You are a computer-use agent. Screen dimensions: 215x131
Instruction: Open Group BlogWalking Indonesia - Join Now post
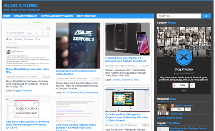point(27,71)
